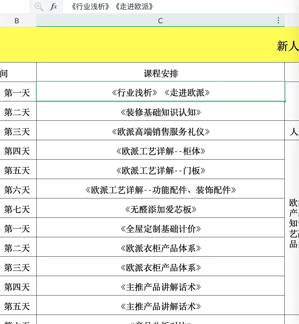Select cell 《欧派工艺详解--柜体》
299x324 pixels.
[x=160, y=150]
